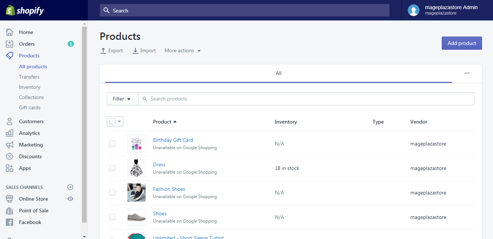The image size is (493, 239).
Task: Click the Add product button
Action: (462, 43)
